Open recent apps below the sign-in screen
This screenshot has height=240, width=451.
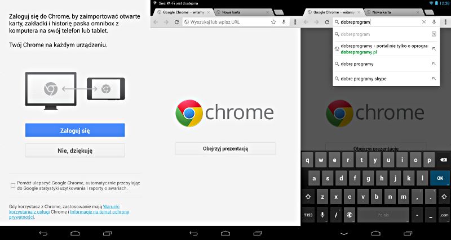click(107, 233)
